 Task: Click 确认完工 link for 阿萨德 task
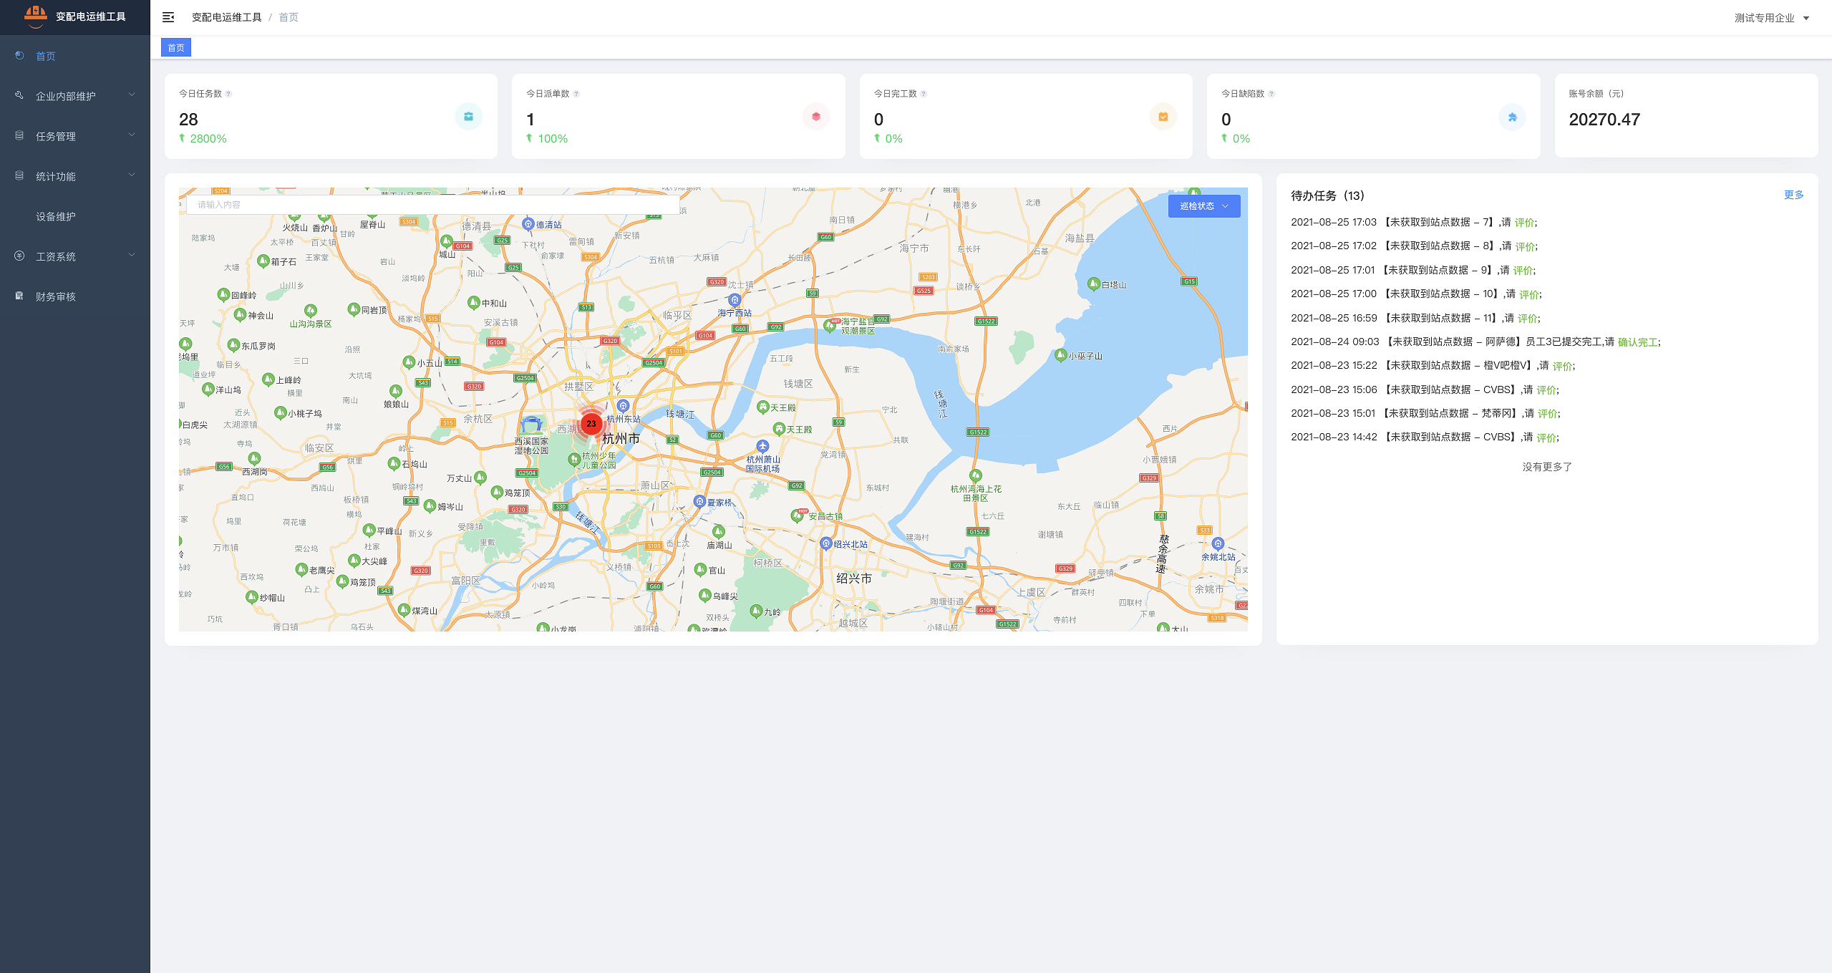tap(1637, 342)
